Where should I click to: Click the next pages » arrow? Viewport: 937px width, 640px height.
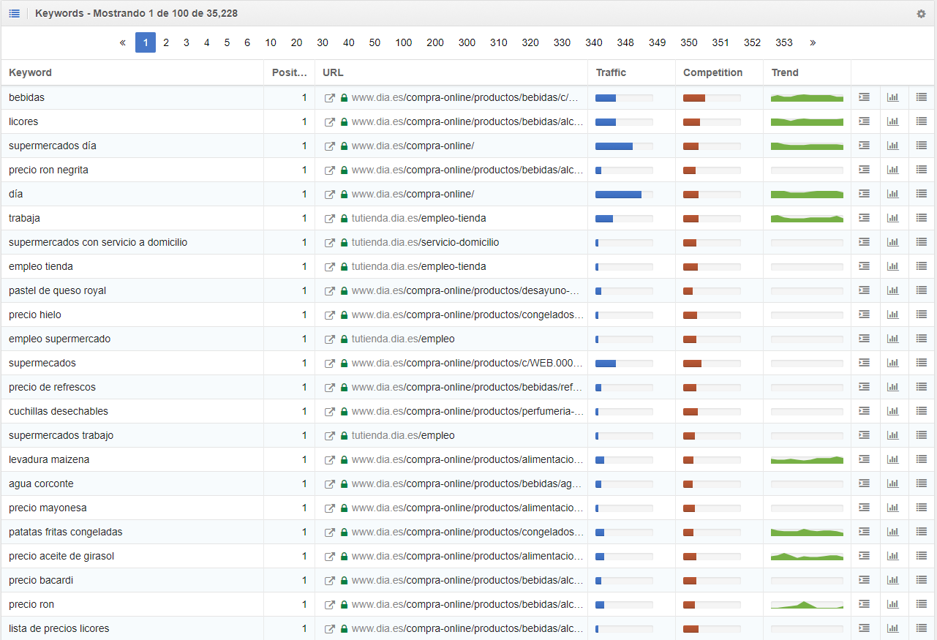click(813, 42)
